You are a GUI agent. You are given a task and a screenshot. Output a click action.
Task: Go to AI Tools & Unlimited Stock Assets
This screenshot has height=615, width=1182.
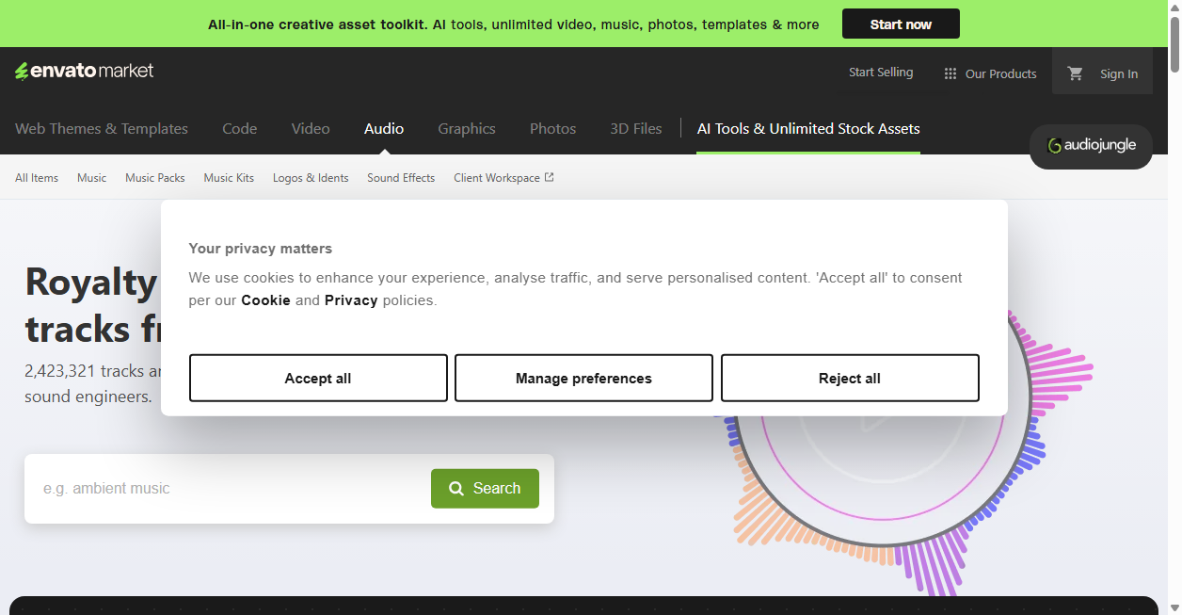[x=808, y=129]
